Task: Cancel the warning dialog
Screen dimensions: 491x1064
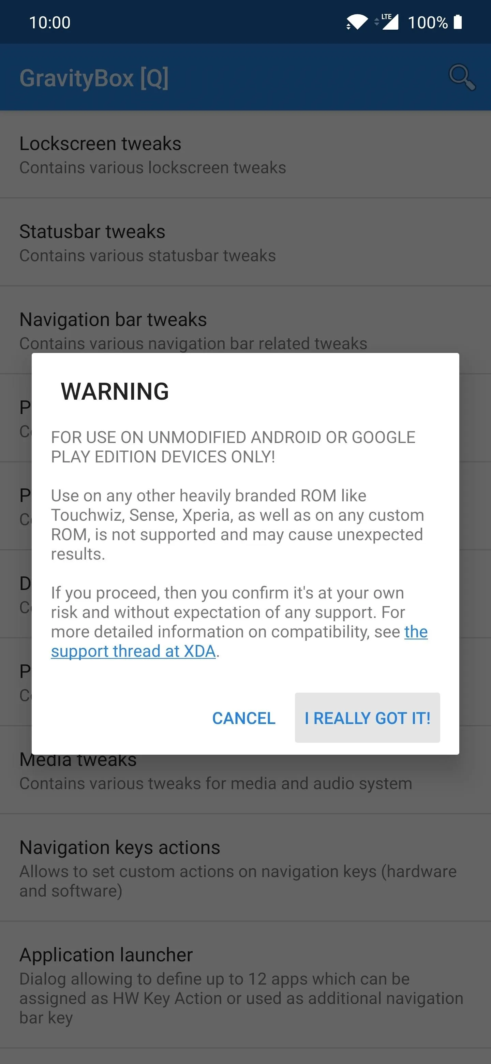Action: click(244, 718)
